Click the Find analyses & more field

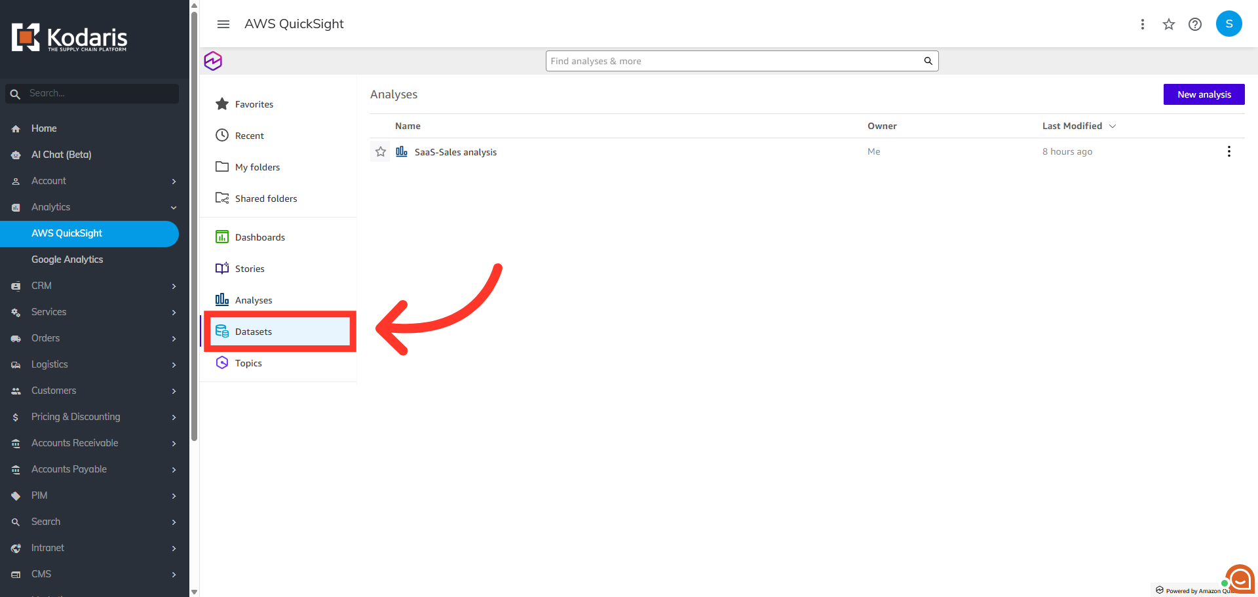point(742,61)
